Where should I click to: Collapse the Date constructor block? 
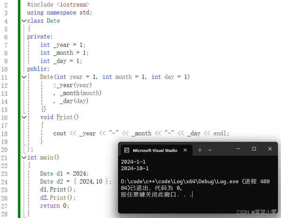[24, 77]
